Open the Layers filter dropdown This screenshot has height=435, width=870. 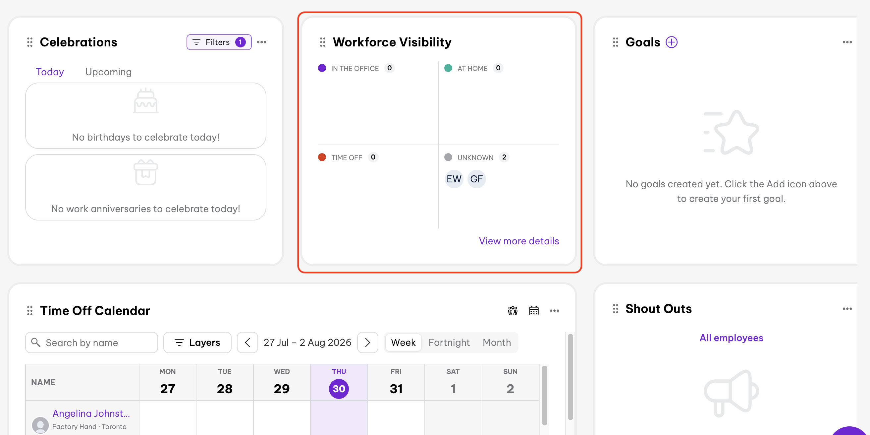tap(197, 342)
